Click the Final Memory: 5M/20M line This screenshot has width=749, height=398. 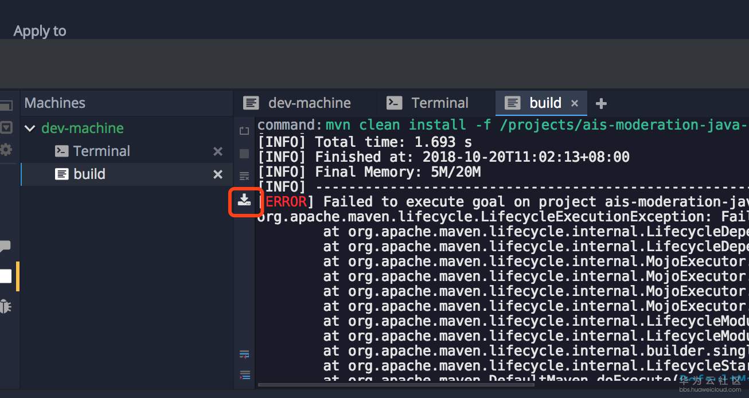point(369,171)
